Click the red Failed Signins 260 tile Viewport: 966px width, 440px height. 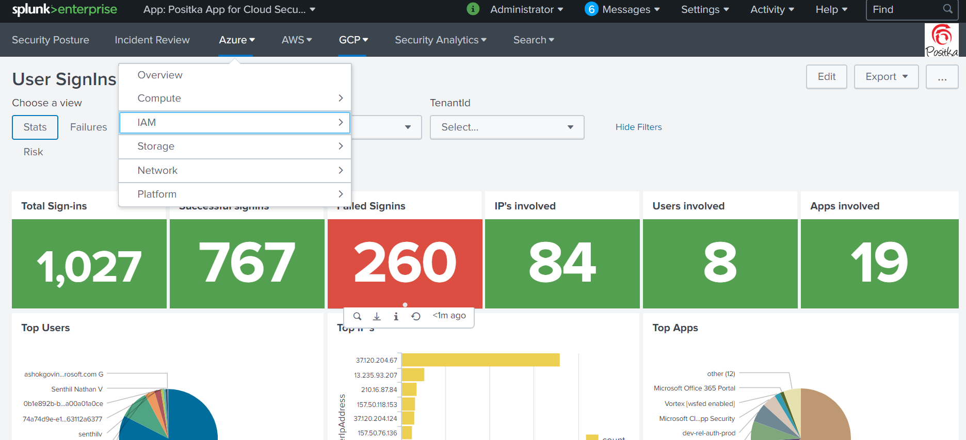click(405, 264)
